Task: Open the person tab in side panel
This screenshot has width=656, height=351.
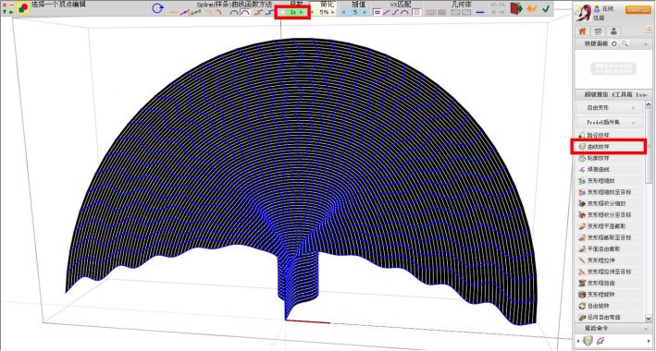Action: click(x=613, y=31)
